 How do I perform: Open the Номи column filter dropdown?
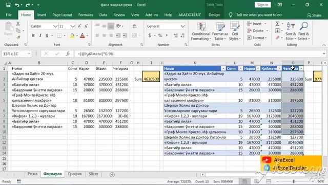[223, 68]
